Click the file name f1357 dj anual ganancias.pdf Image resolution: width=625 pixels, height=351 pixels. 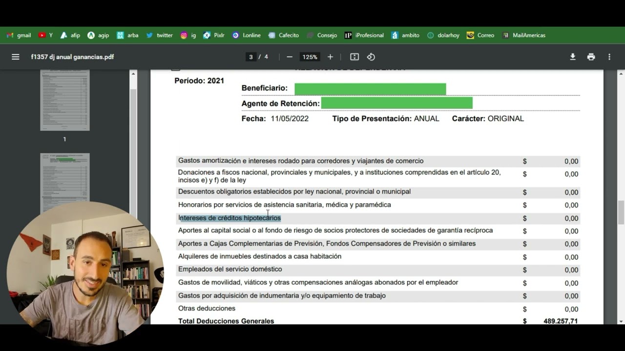(72, 57)
